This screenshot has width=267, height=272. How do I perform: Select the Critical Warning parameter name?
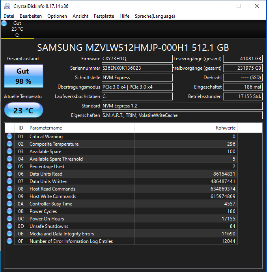coord(46,137)
